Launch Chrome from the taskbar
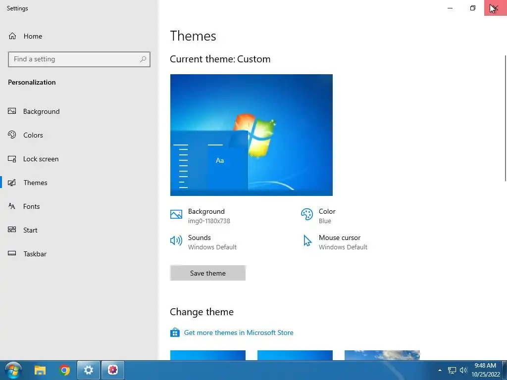507x380 pixels. [x=64, y=370]
